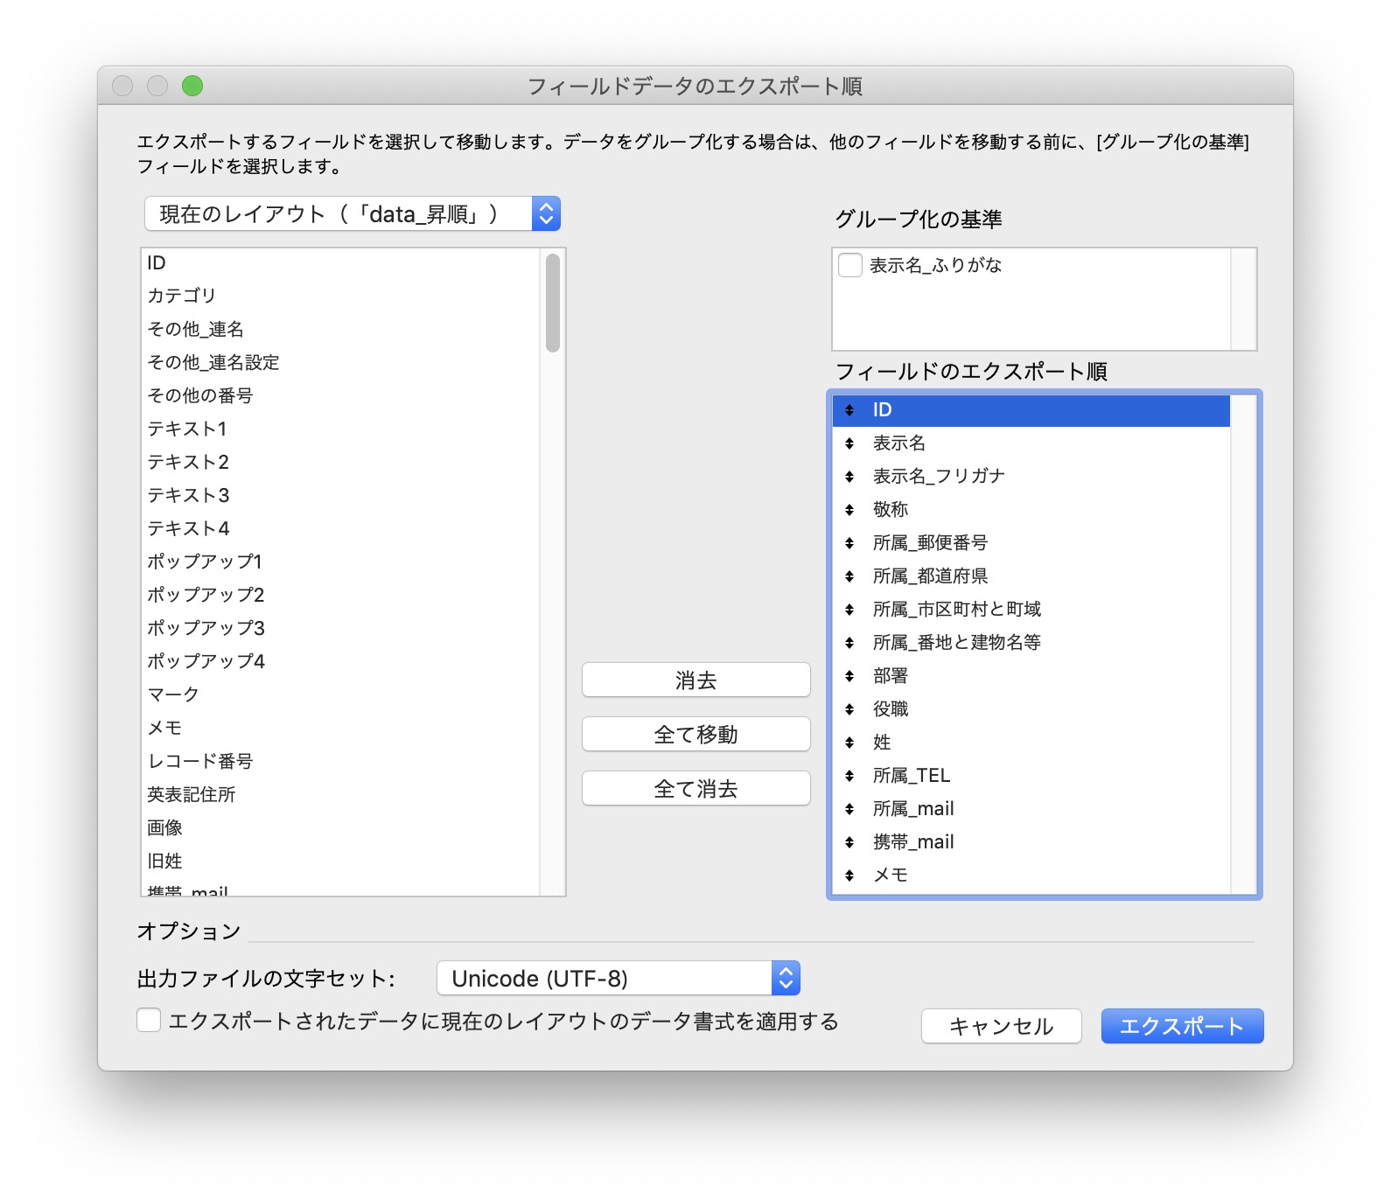This screenshot has width=1391, height=1200.
Task: Open the 現在のレイアウト layout dropdown
Action: (353, 214)
